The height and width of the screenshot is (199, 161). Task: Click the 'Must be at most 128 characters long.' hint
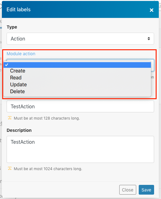click(47, 118)
